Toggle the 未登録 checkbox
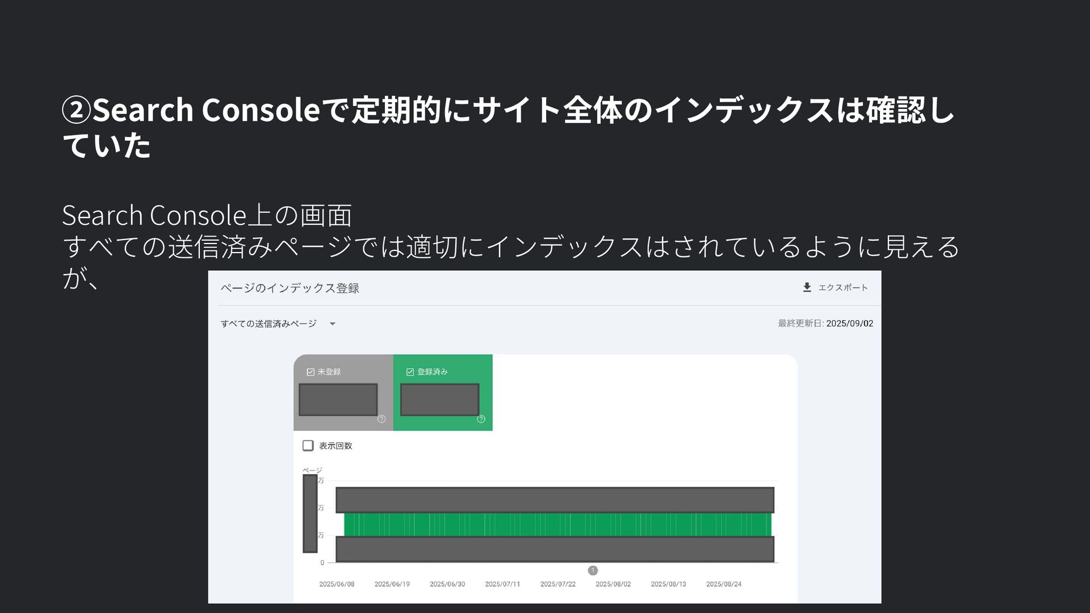Screen dimensions: 1090x613 click(311, 372)
